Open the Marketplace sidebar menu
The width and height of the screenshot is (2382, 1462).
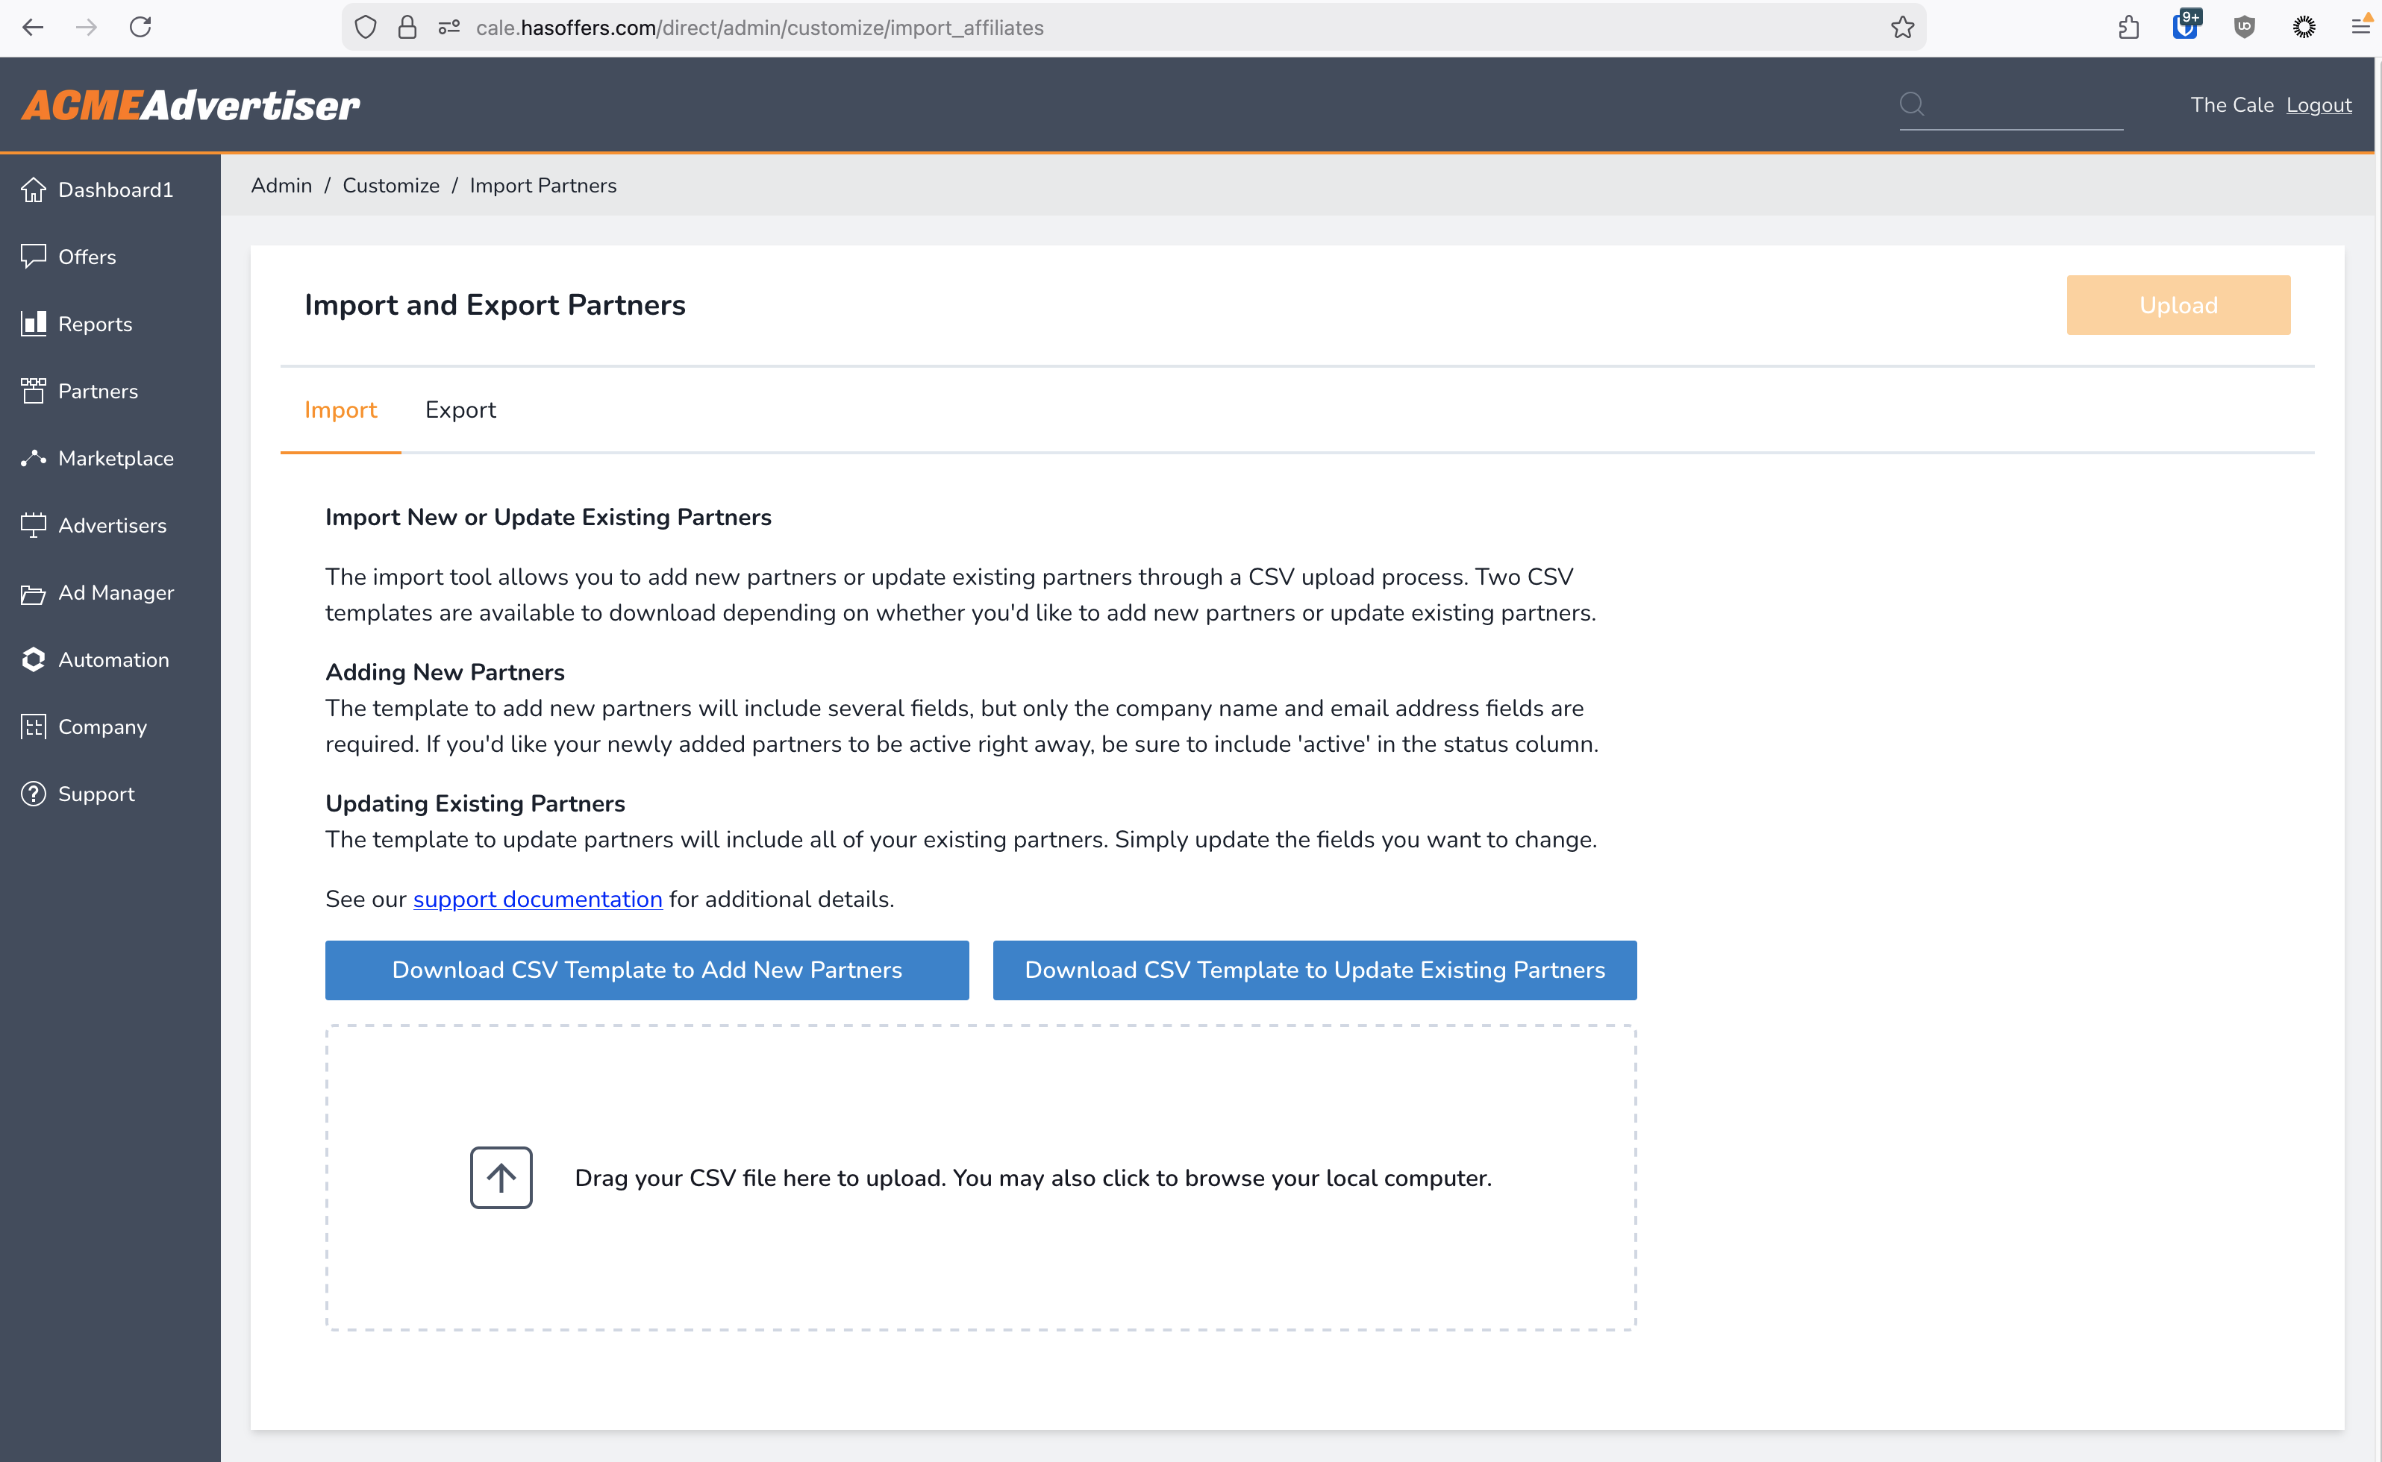click(110, 458)
